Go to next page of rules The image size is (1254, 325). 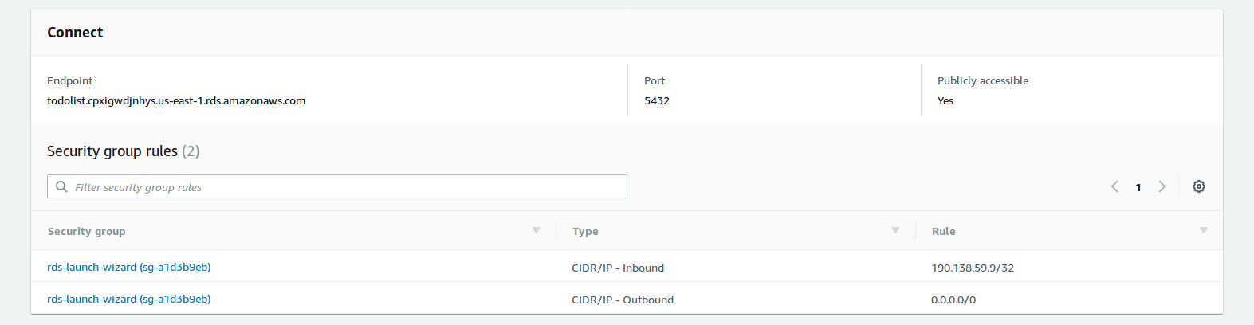1162,186
